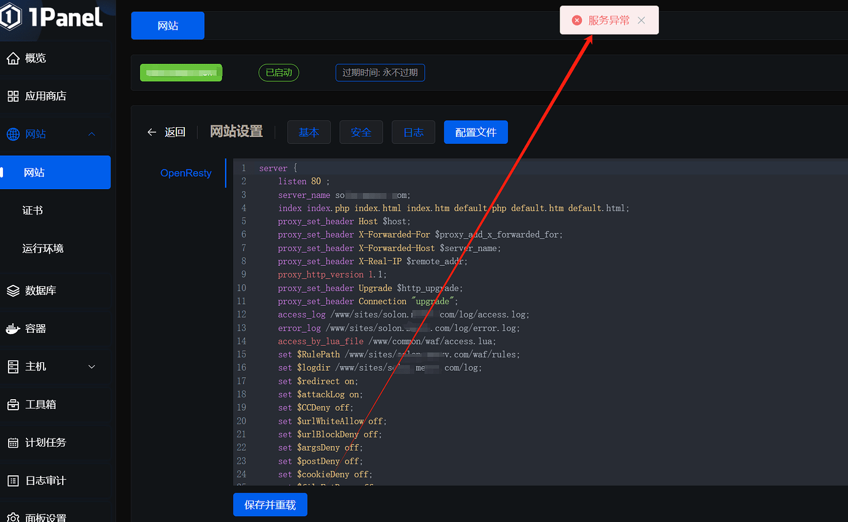Screen dimensions: 848x522
Task: Click the 面板设置 gear icon
Action: 13,518
